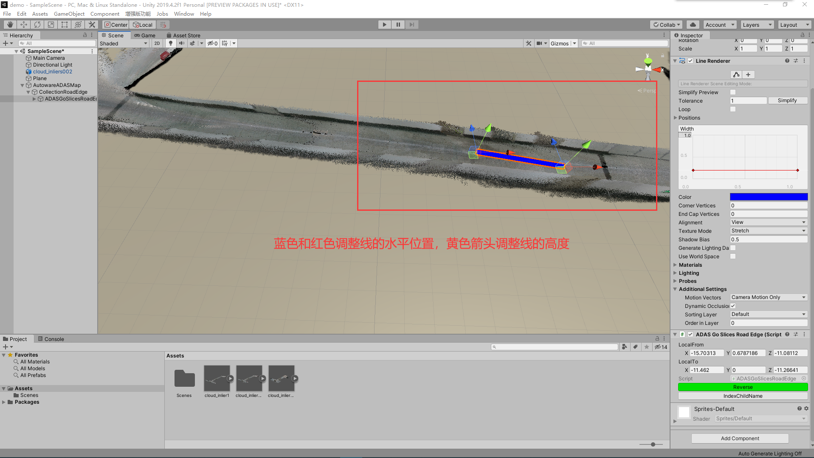Disable the Line Renderer component checkbox
Image resolution: width=814 pixels, height=458 pixels.
point(690,61)
